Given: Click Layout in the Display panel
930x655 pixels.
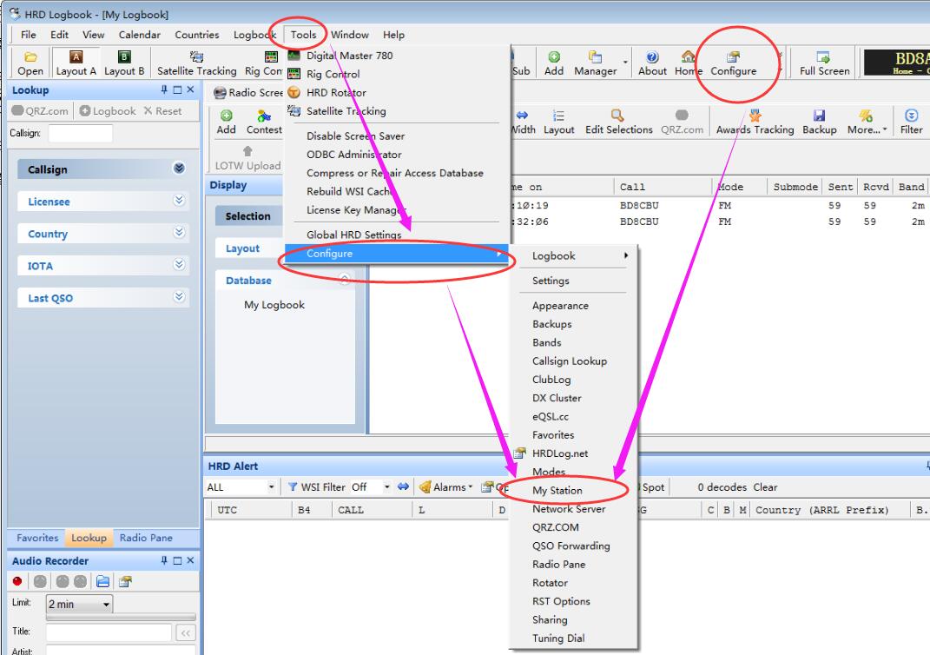Looking at the screenshot, I should (242, 248).
